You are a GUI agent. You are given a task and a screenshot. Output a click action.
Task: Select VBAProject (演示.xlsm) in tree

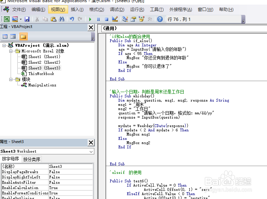pyautogui.click(x=42, y=45)
